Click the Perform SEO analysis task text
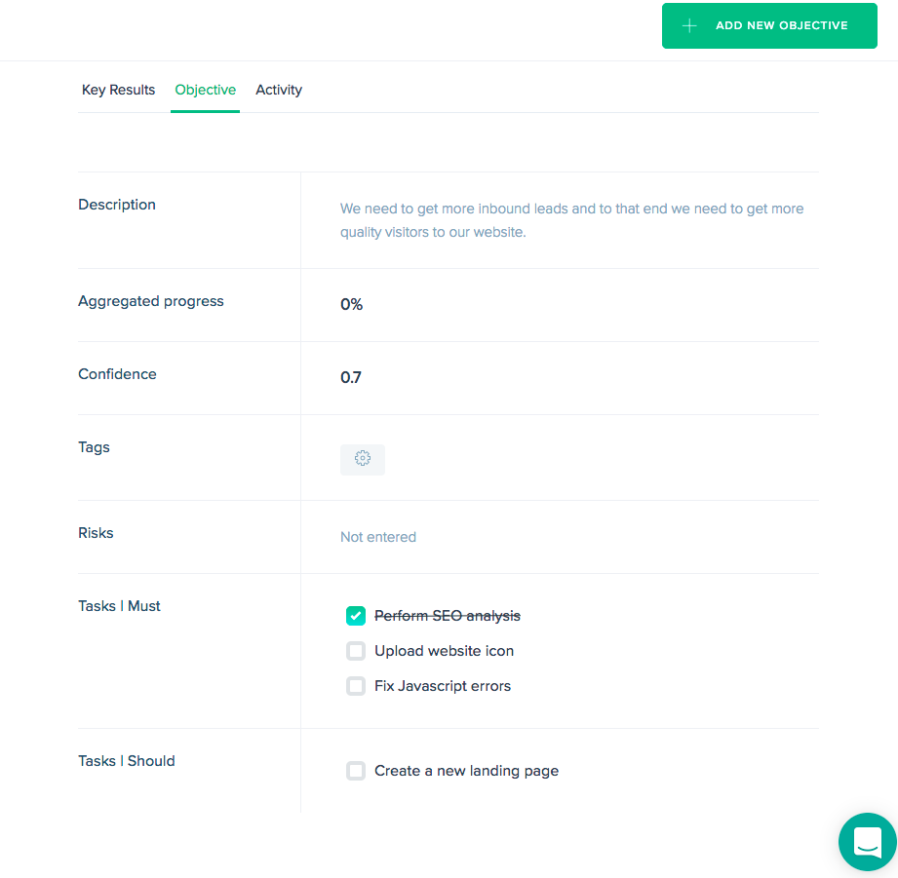Screen dimensions: 898x878 [448, 616]
